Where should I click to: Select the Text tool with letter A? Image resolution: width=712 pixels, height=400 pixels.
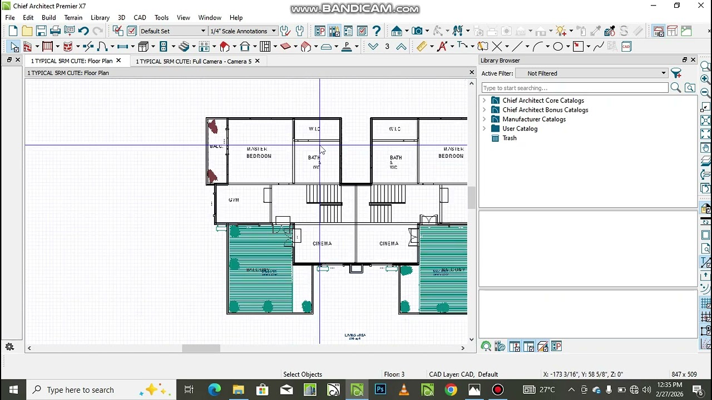click(x=442, y=47)
